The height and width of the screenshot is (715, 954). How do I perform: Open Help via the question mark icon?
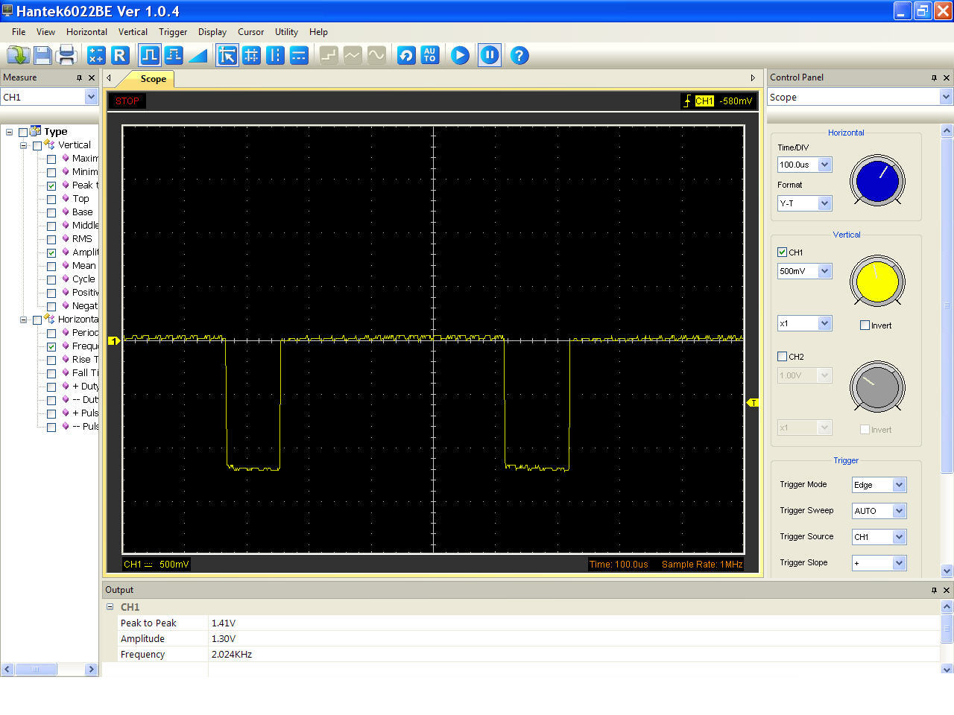click(x=519, y=55)
